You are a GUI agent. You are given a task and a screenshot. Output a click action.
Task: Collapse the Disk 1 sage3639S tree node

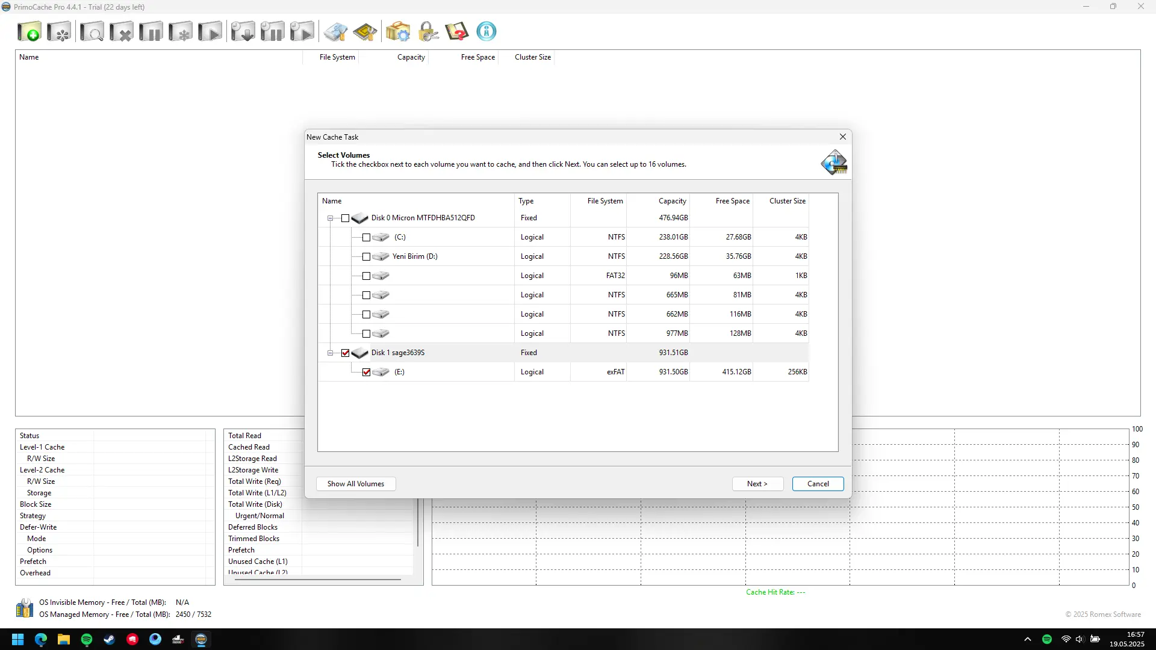click(x=330, y=353)
